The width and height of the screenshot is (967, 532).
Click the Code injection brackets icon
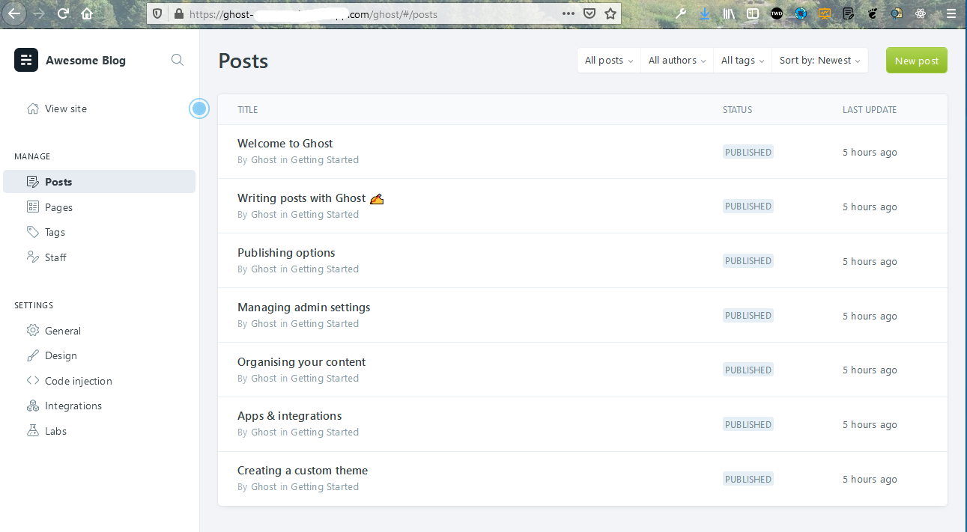(x=33, y=381)
